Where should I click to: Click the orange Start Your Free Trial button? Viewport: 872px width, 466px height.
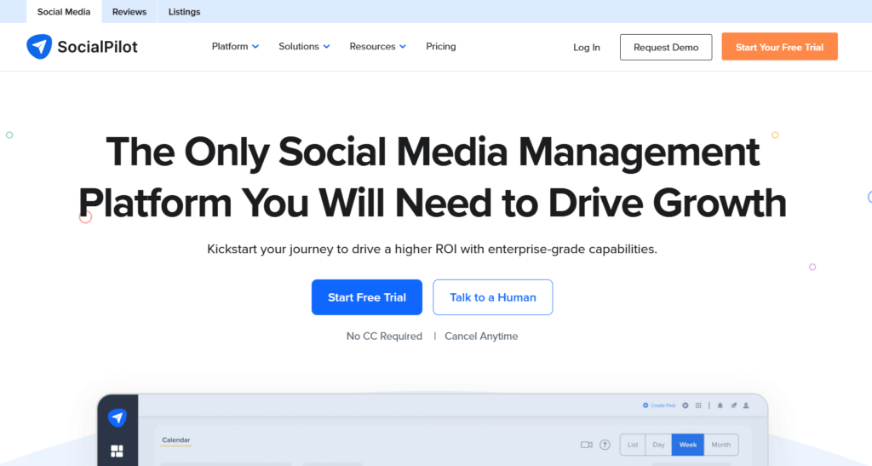click(x=780, y=47)
